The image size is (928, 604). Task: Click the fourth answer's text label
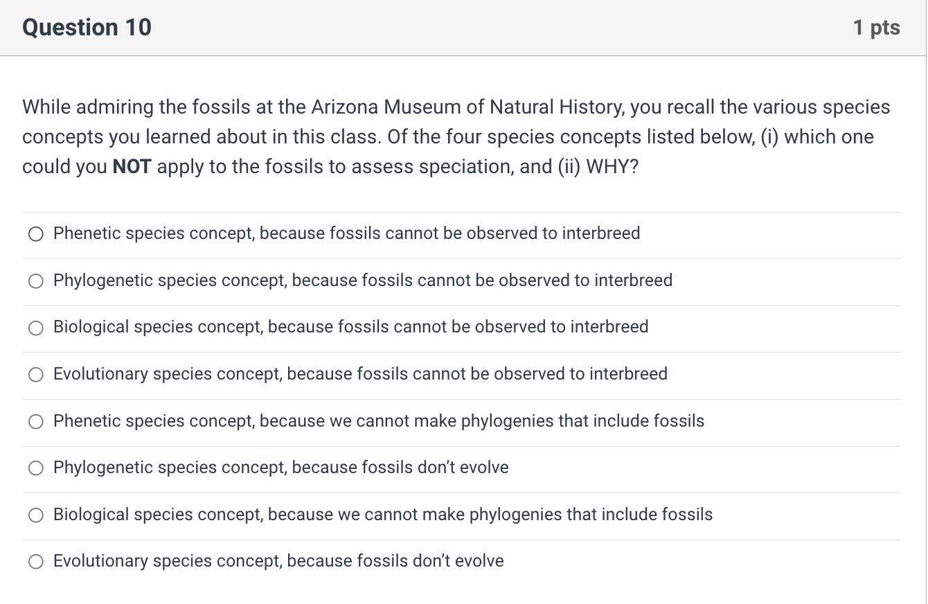359,374
